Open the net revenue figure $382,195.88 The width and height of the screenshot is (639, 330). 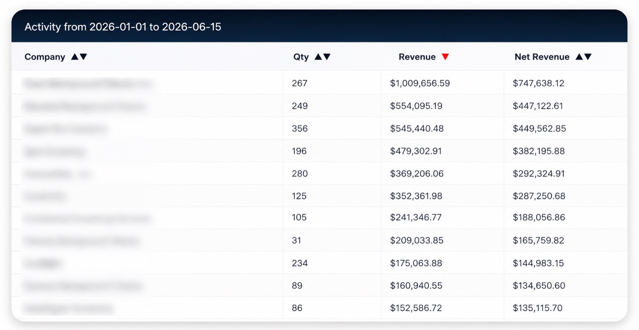pyautogui.click(x=539, y=151)
